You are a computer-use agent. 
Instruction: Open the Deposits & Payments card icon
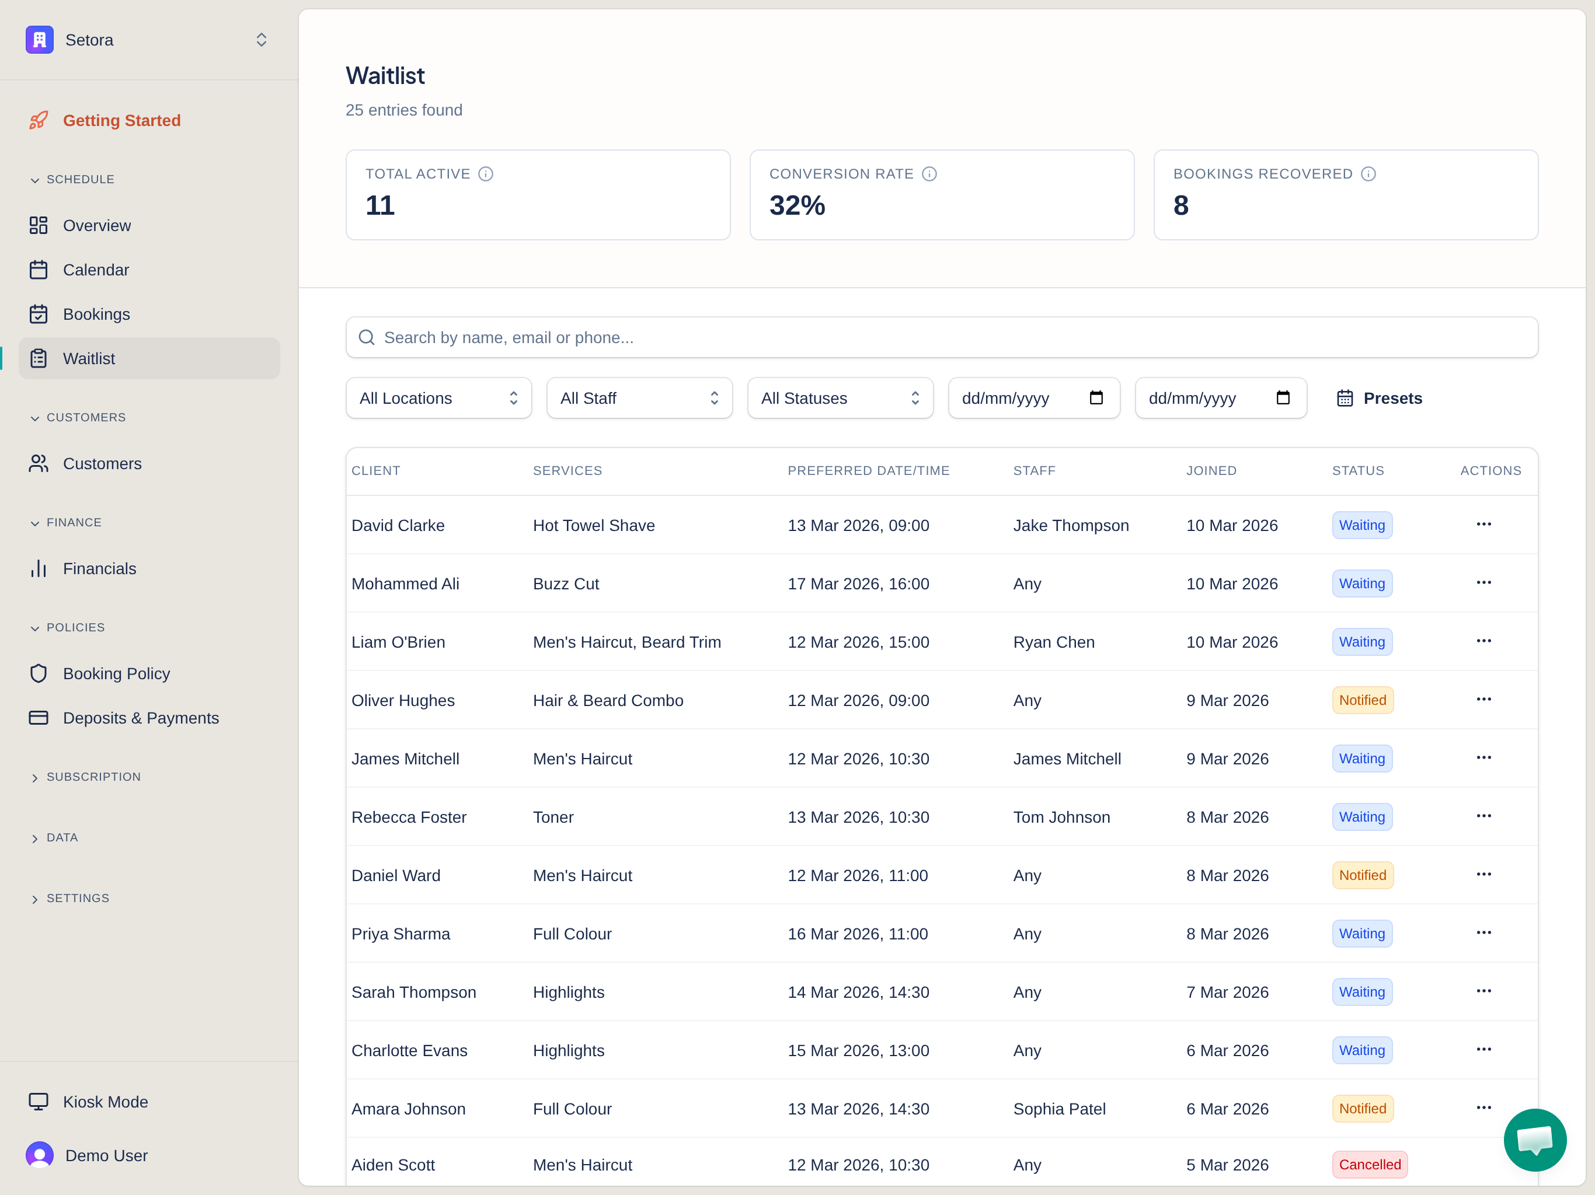click(39, 717)
